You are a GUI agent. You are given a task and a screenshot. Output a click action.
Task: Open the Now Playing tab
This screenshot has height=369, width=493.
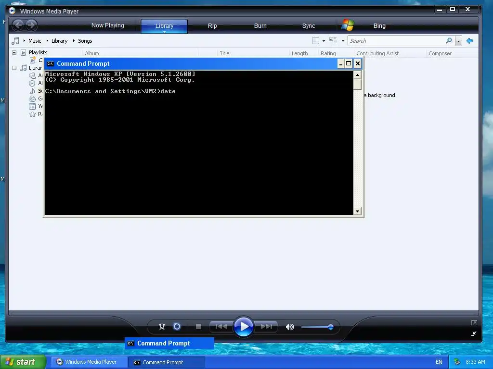coord(107,25)
